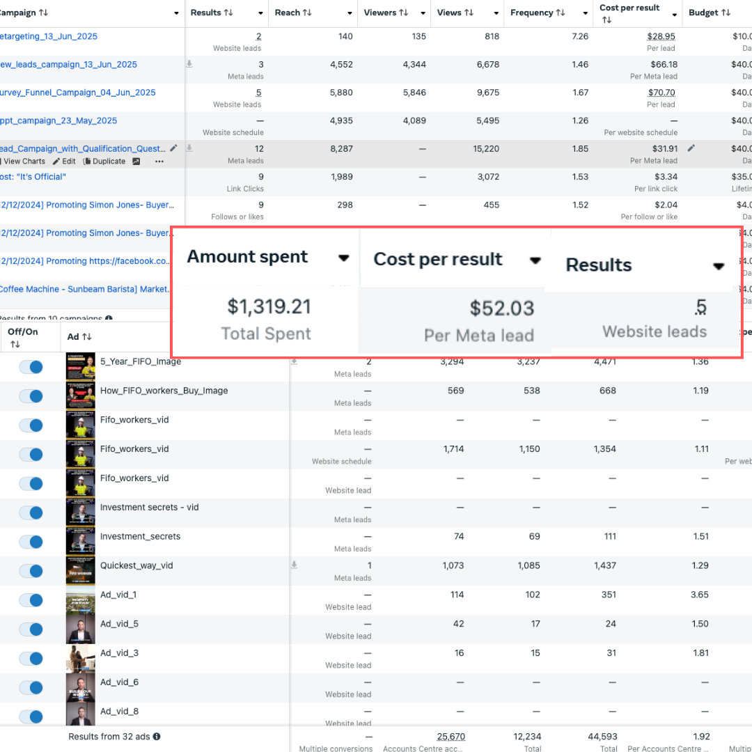Click sort arrows in the Campaign column header

[x=43, y=13]
